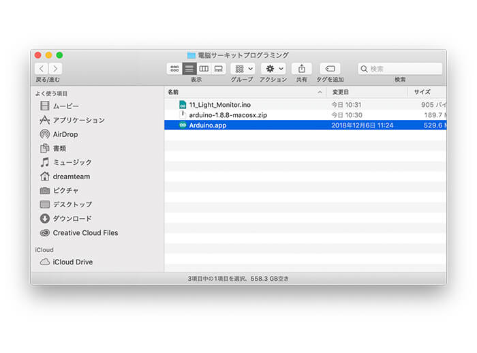Image resolution: width=477 pixels, height=353 pixels.
Task: Open Downloads (ダウンロード) in the sidebar
Action: pyautogui.click(x=72, y=219)
